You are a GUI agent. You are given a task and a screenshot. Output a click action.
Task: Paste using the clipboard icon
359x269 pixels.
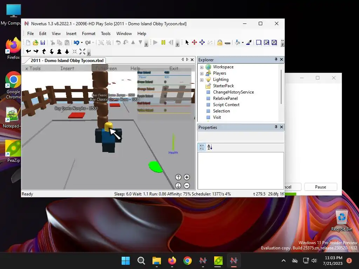click(67, 42)
